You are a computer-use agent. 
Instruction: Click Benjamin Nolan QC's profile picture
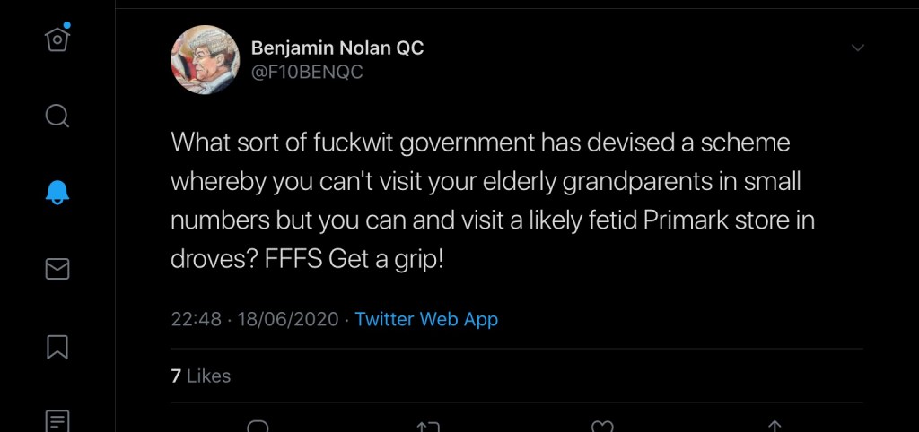point(205,60)
